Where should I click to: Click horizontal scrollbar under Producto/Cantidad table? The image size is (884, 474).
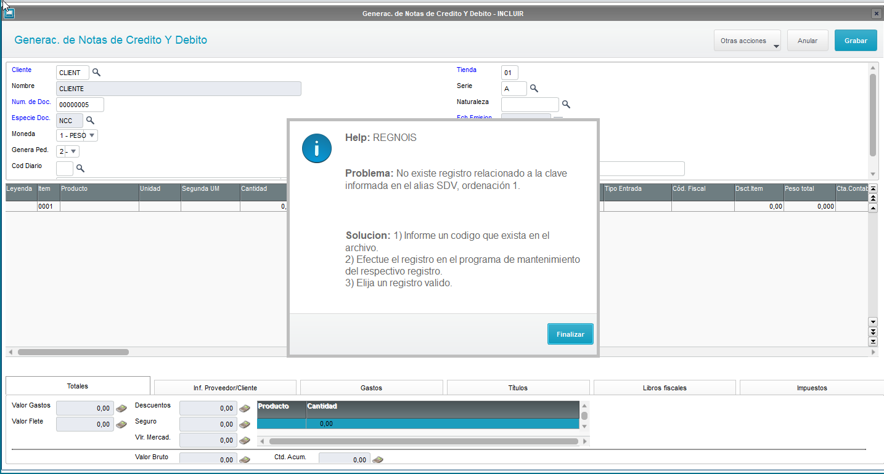click(423, 441)
